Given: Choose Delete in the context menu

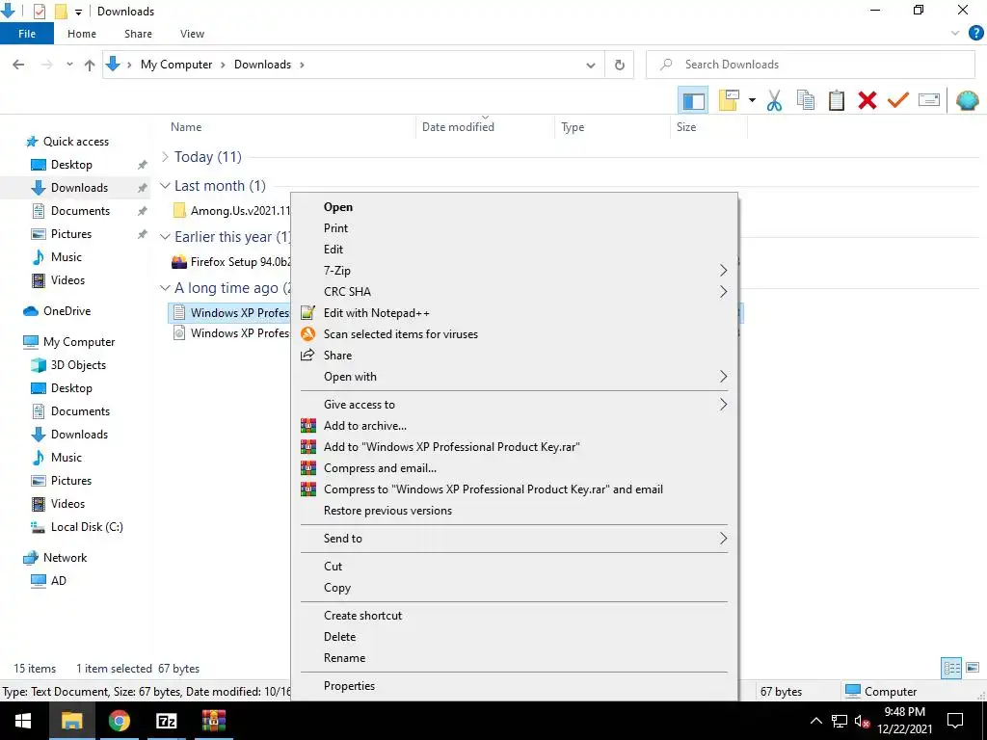Looking at the screenshot, I should (514, 637).
